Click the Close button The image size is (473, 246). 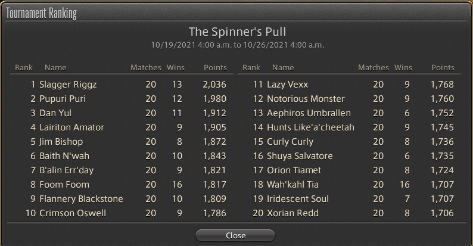point(235,235)
